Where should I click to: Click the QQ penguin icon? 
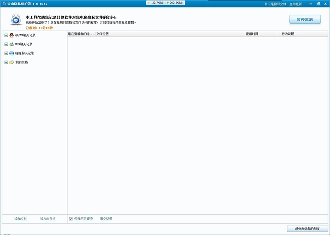pyautogui.click(x=12, y=35)
